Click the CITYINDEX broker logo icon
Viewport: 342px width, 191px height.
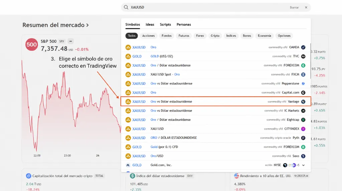coord(303,129)
